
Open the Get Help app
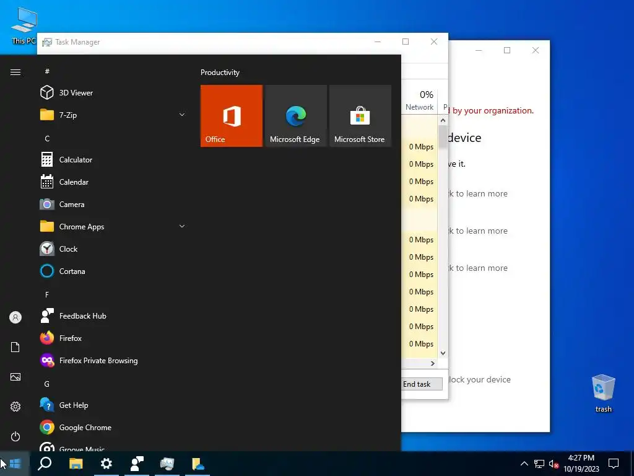pyautogui.click(x=113, y=405)
